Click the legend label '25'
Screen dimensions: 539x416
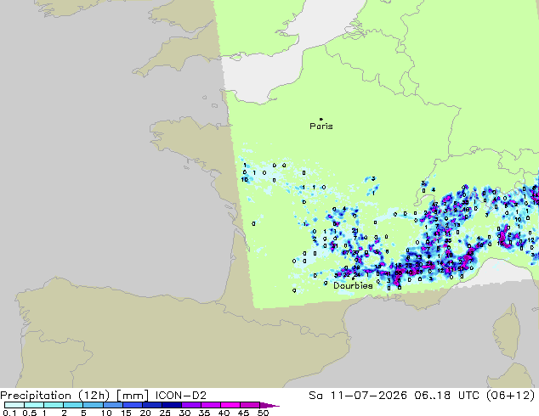[x=165, y=413]
